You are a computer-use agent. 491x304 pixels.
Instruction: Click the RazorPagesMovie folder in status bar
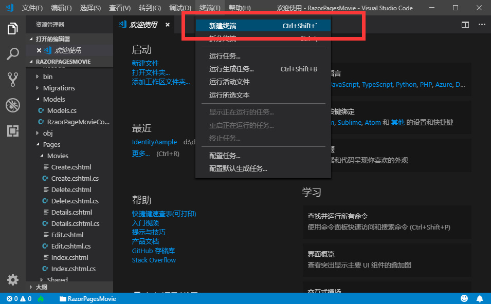coord(88,299)
